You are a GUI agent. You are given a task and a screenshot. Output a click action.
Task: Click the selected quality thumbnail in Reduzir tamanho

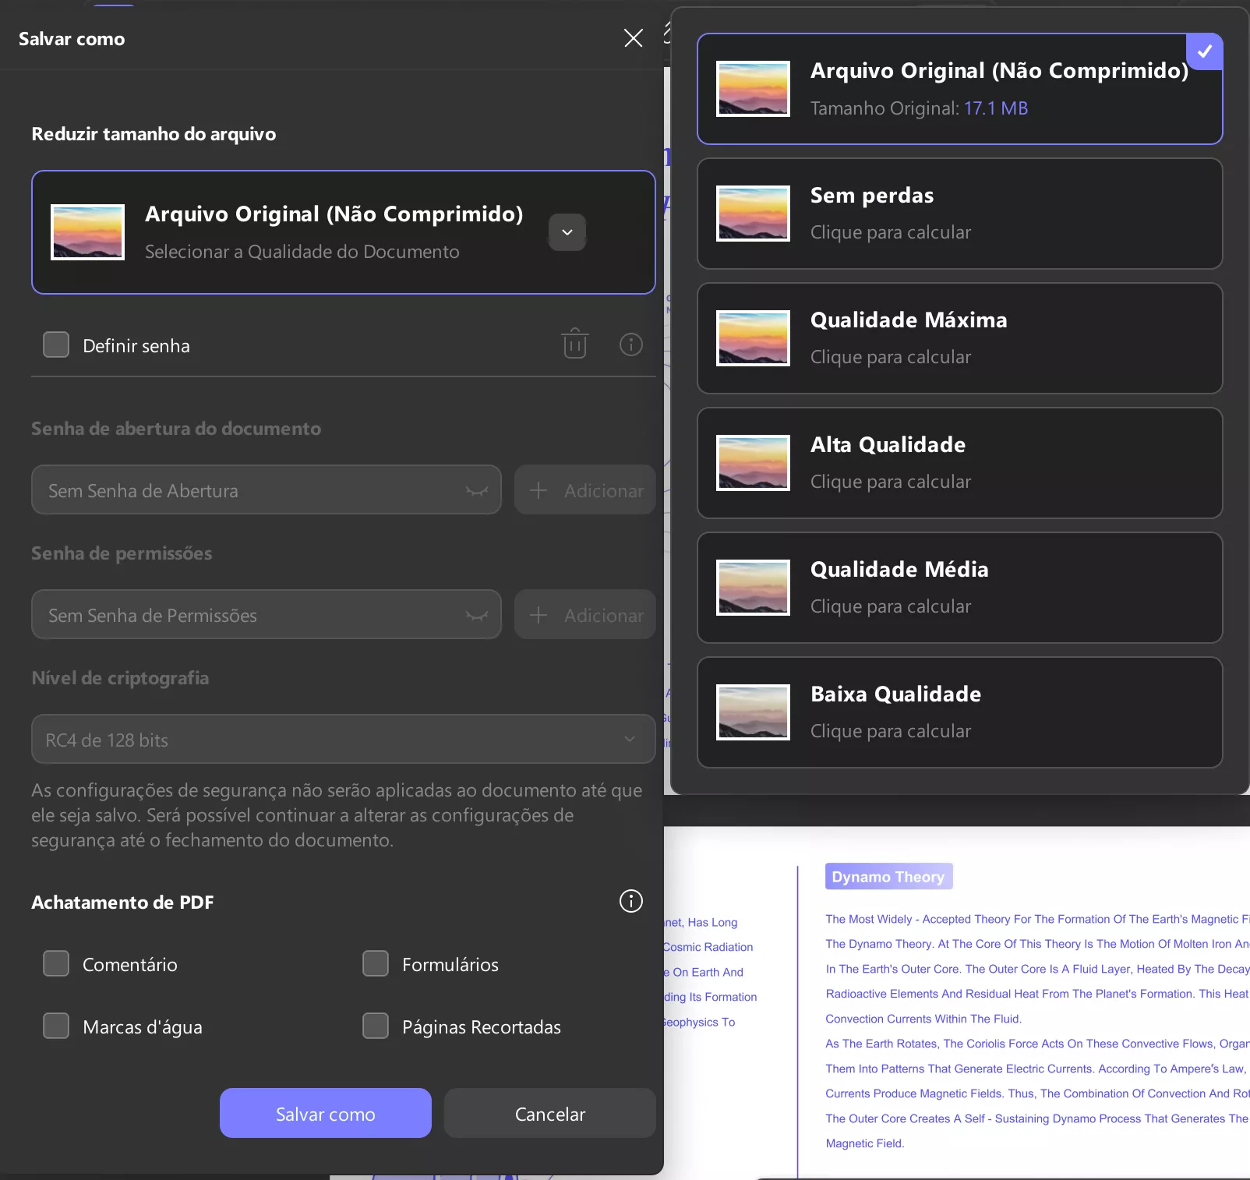click(87, 232)
